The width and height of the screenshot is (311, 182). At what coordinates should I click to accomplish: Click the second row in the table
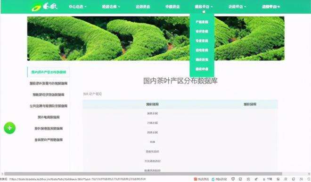pos(180,123)
